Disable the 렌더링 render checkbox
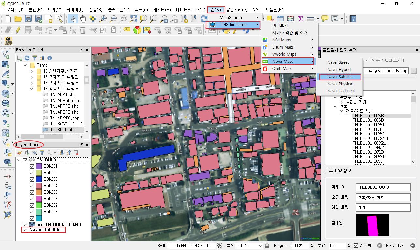The width and height of the screenshot is (420, 250). click(x=356, y=245)
